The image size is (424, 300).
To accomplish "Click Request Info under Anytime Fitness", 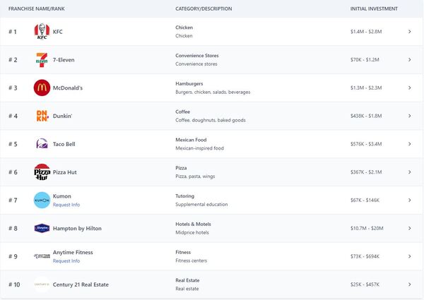I will point(66,261).
